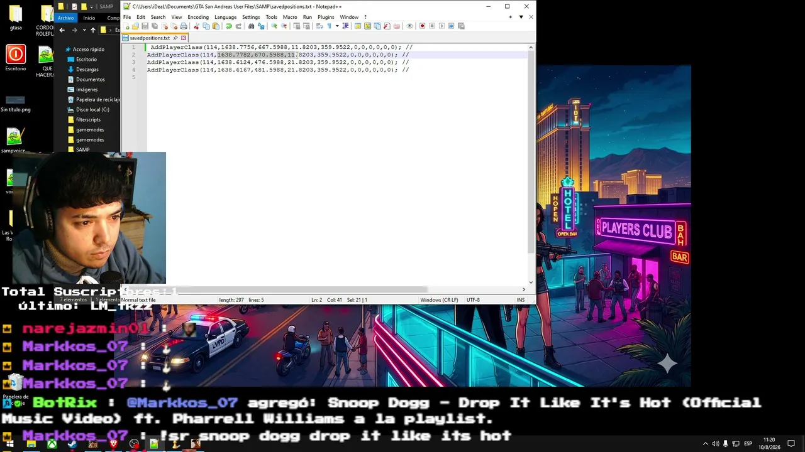Toggle file monitoring eye icon
This screenshot has width=805, height=452.
click(409, 26)
